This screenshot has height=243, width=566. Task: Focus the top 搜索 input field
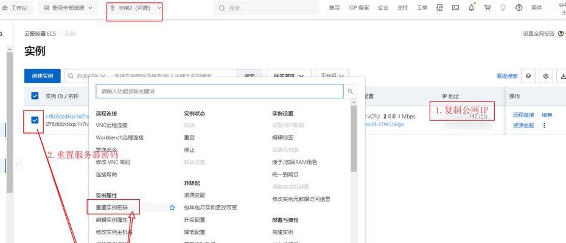pyautogui.click(x=266, y=8)
